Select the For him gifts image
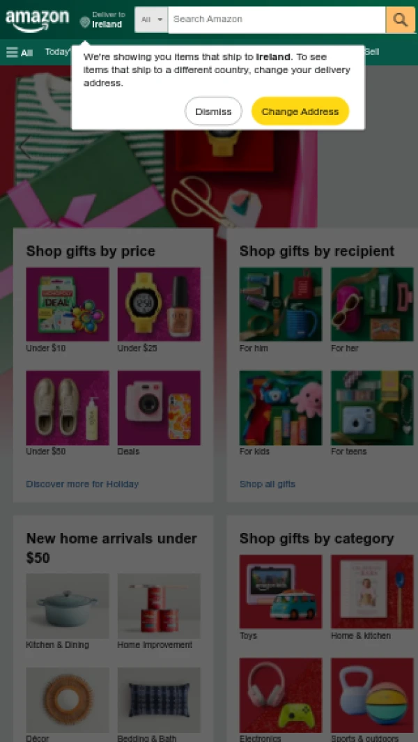Viewport: 418px width, 742px height. 281,304
